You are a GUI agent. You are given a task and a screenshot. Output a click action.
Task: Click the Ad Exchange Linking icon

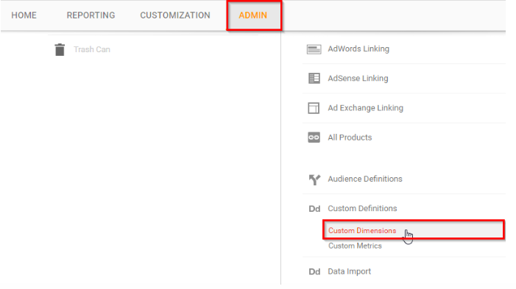coord(314,108)
